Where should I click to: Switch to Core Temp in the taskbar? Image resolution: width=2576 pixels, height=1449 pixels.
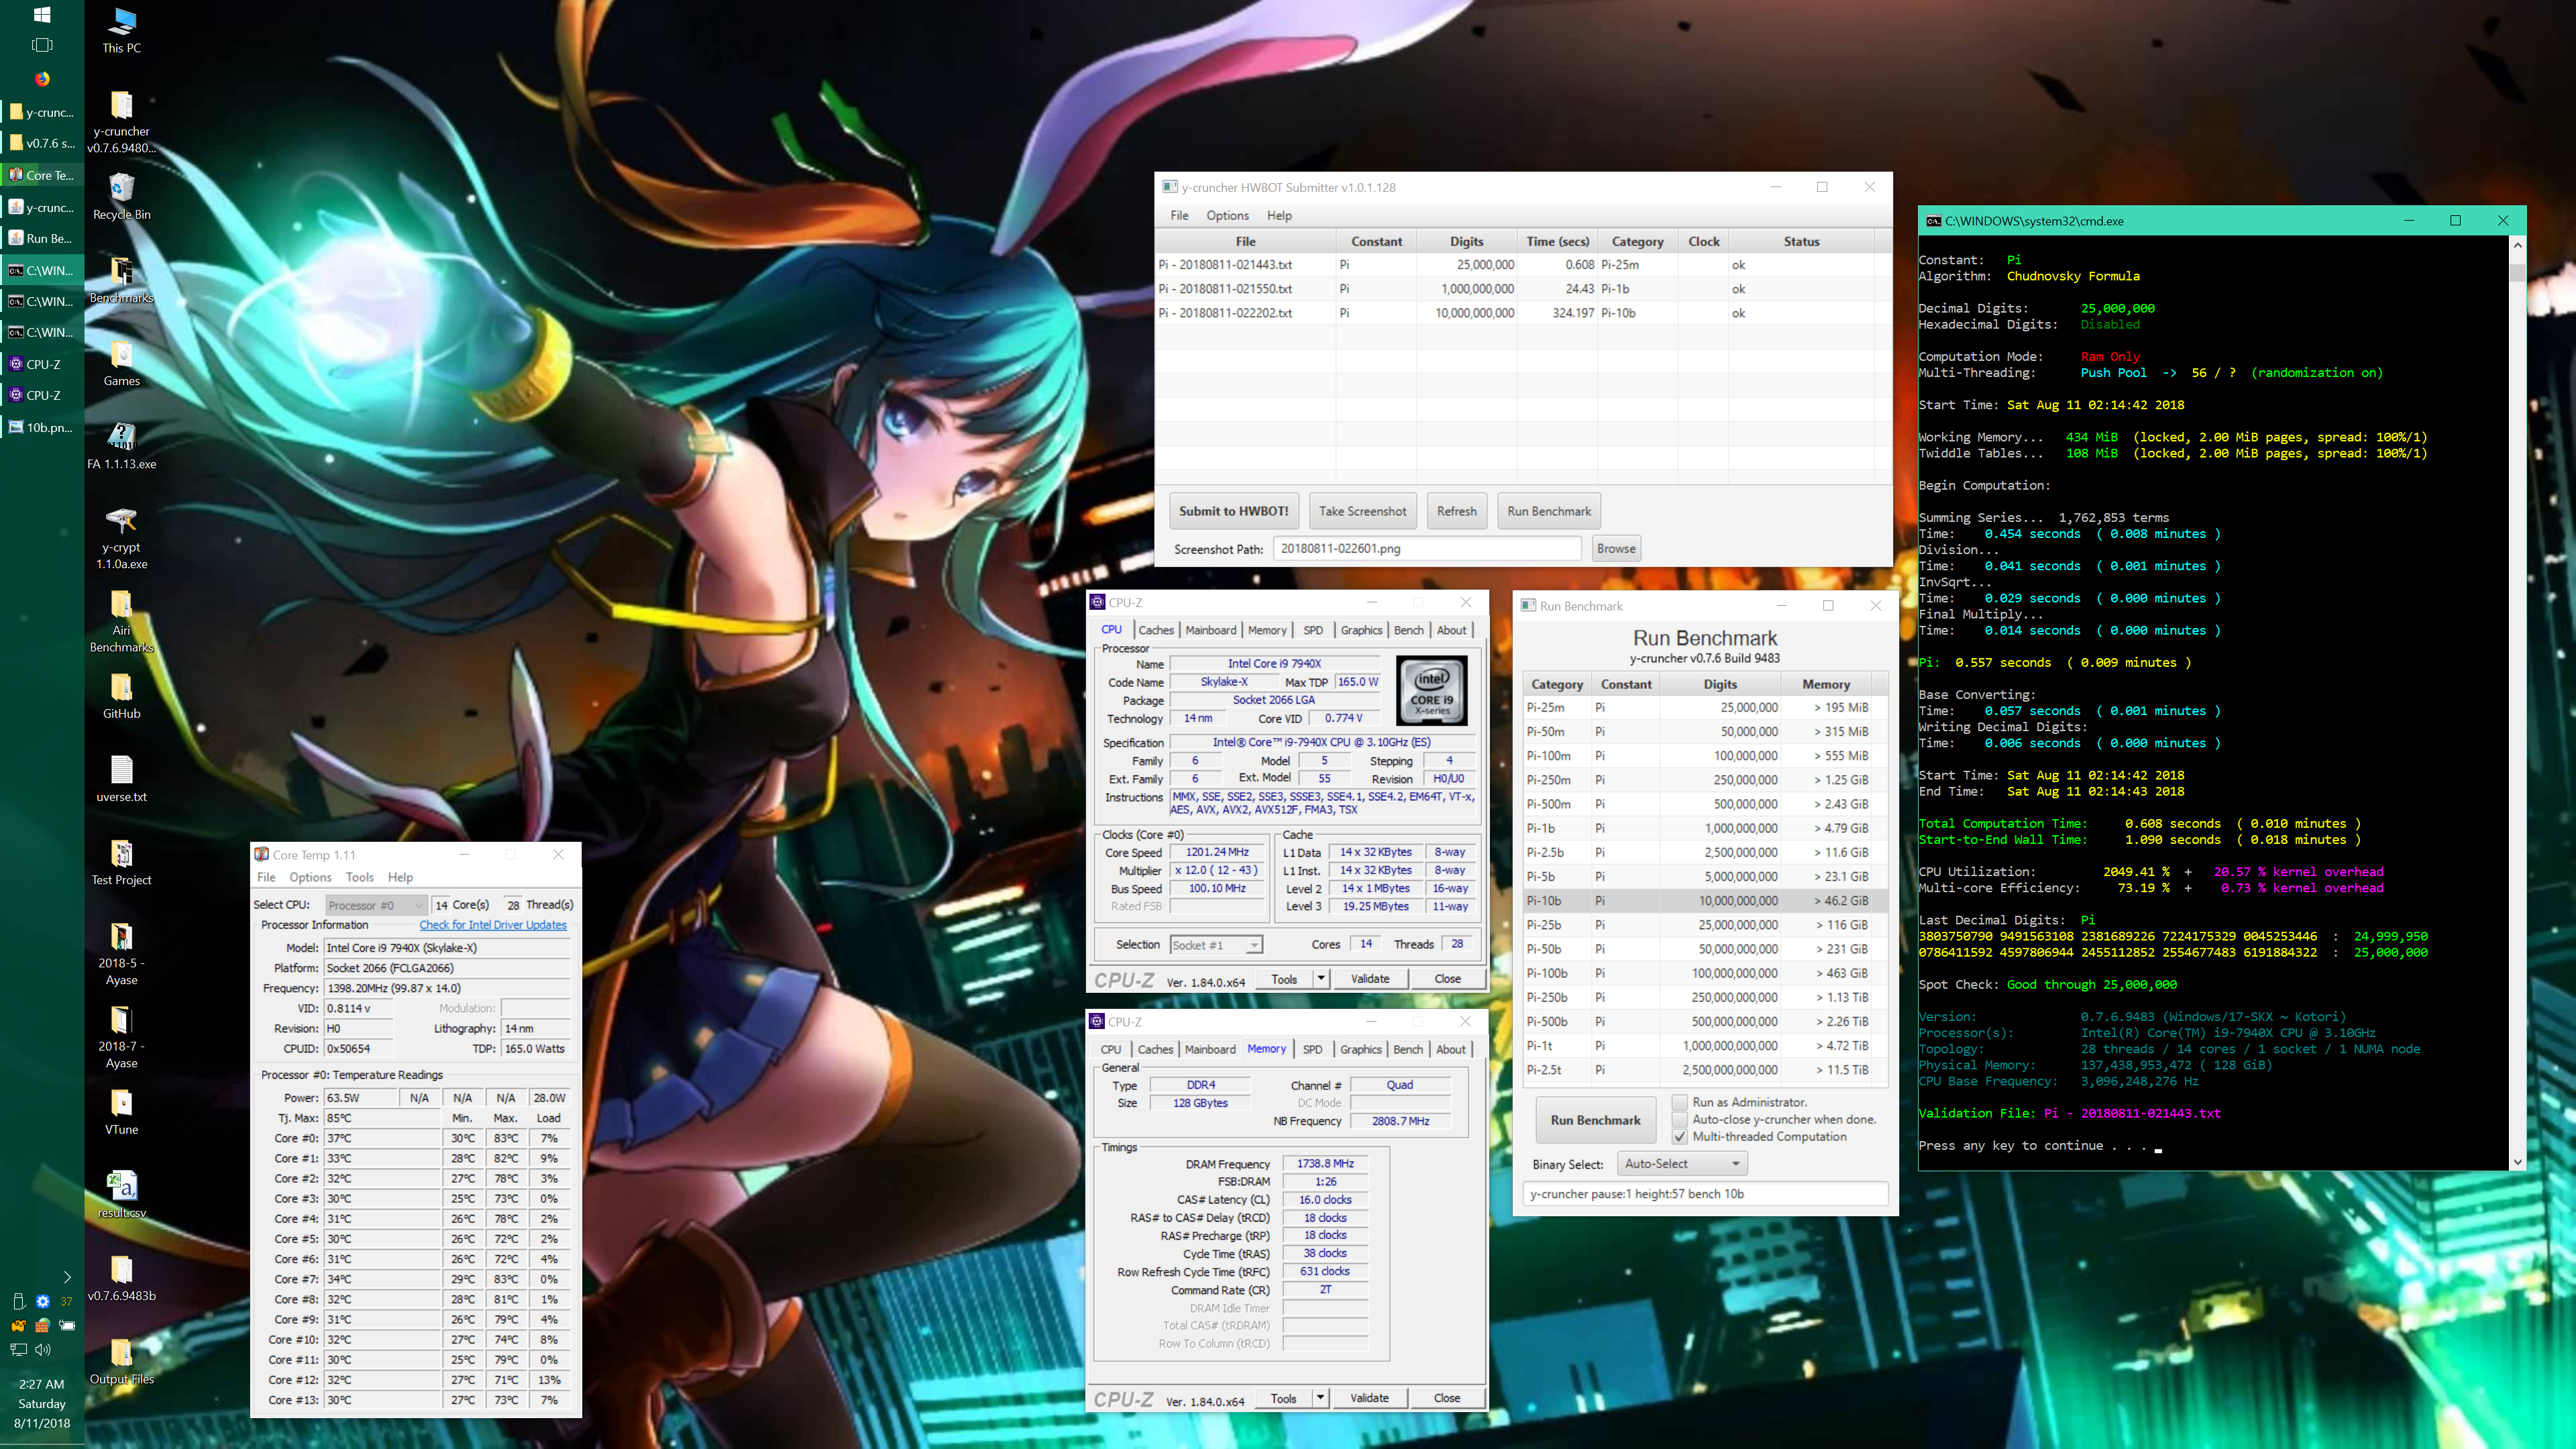(x=42, y=175)
